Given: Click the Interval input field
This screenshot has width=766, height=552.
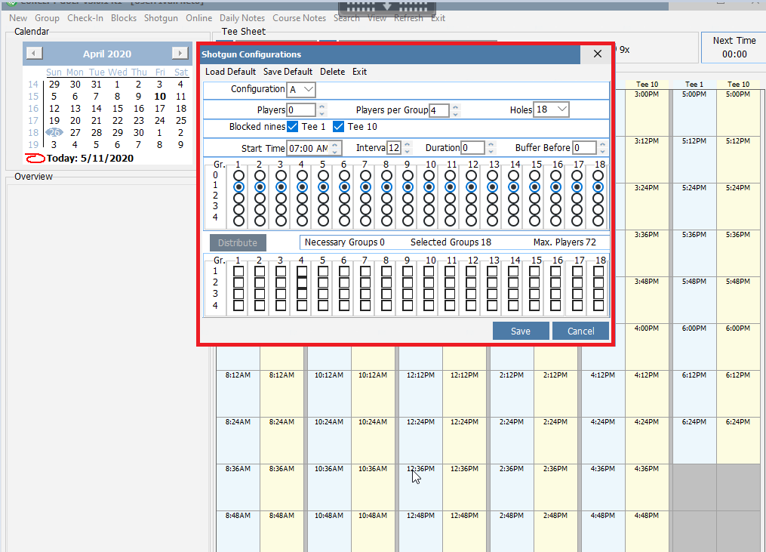Looking at the screenshot, I should [x=394, y=148].
